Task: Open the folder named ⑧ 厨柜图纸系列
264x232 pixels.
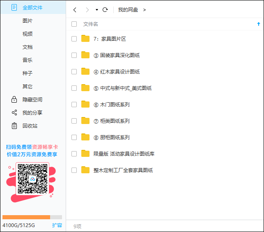Action: pos(112,138)
